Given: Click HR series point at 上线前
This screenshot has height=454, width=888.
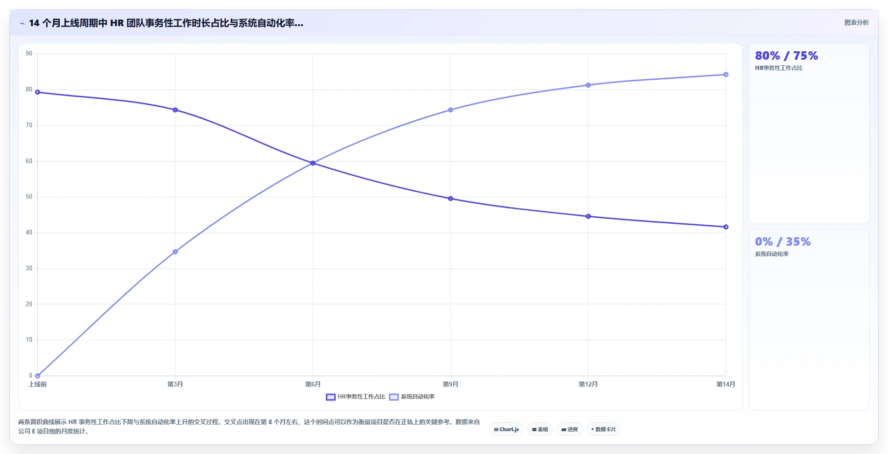Looking at the screenshot, I should (37, 92).
